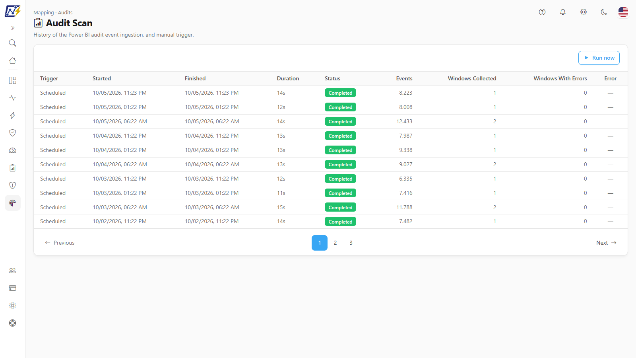Open top bar settings gear

(584, 12)
